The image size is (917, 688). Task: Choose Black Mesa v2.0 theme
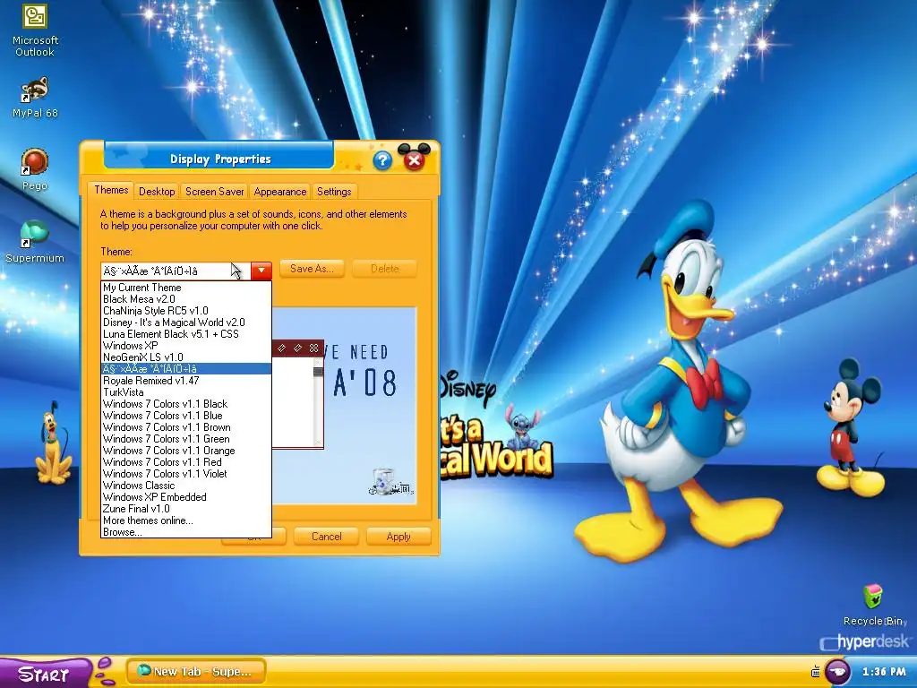(186, 299)
